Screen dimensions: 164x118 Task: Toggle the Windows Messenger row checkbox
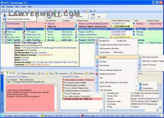tap(3, 37)
